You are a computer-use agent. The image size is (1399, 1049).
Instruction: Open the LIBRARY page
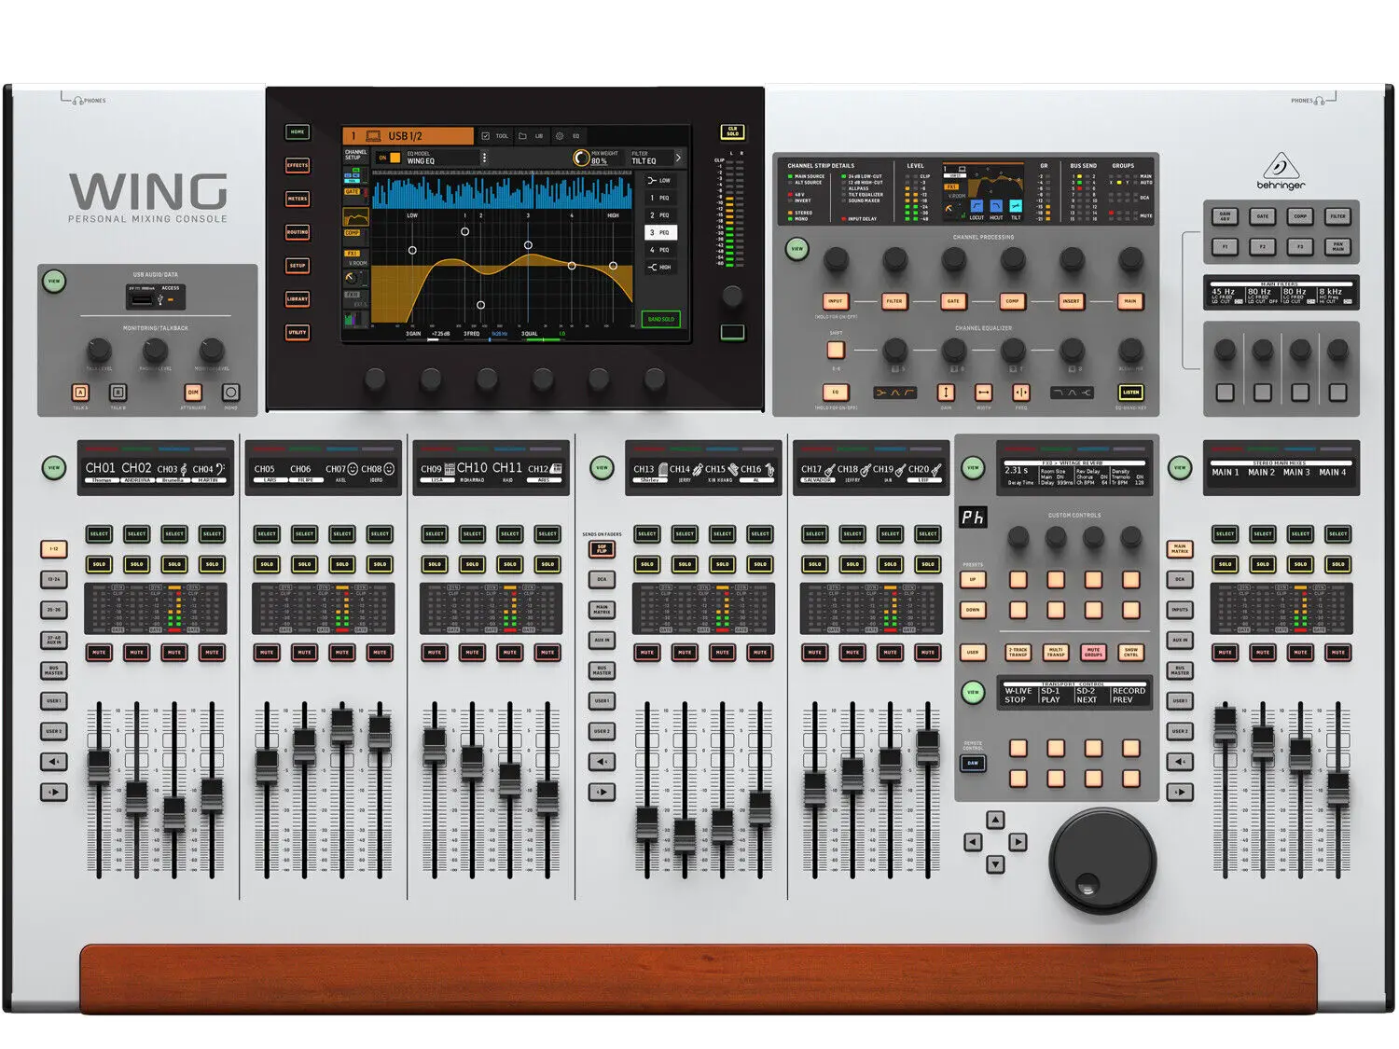(298, 299)
